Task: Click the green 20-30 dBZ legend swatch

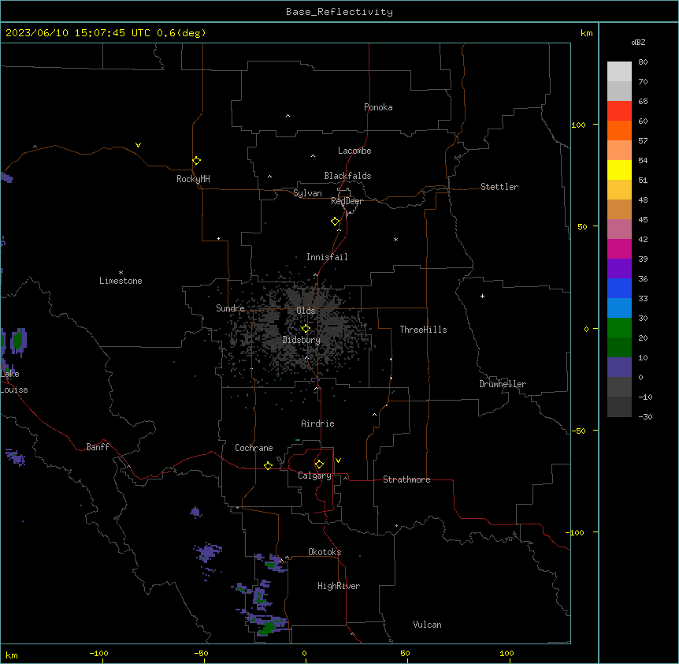Action: [x=619, y=328]
